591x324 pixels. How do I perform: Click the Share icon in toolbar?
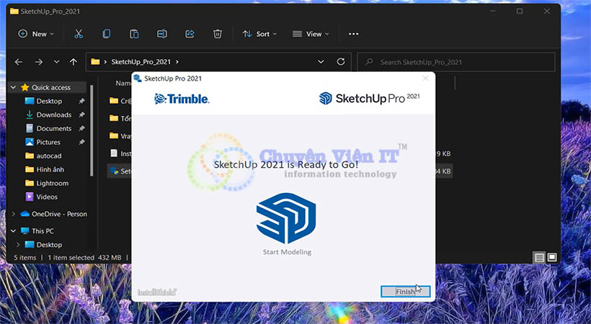[190, 34]
